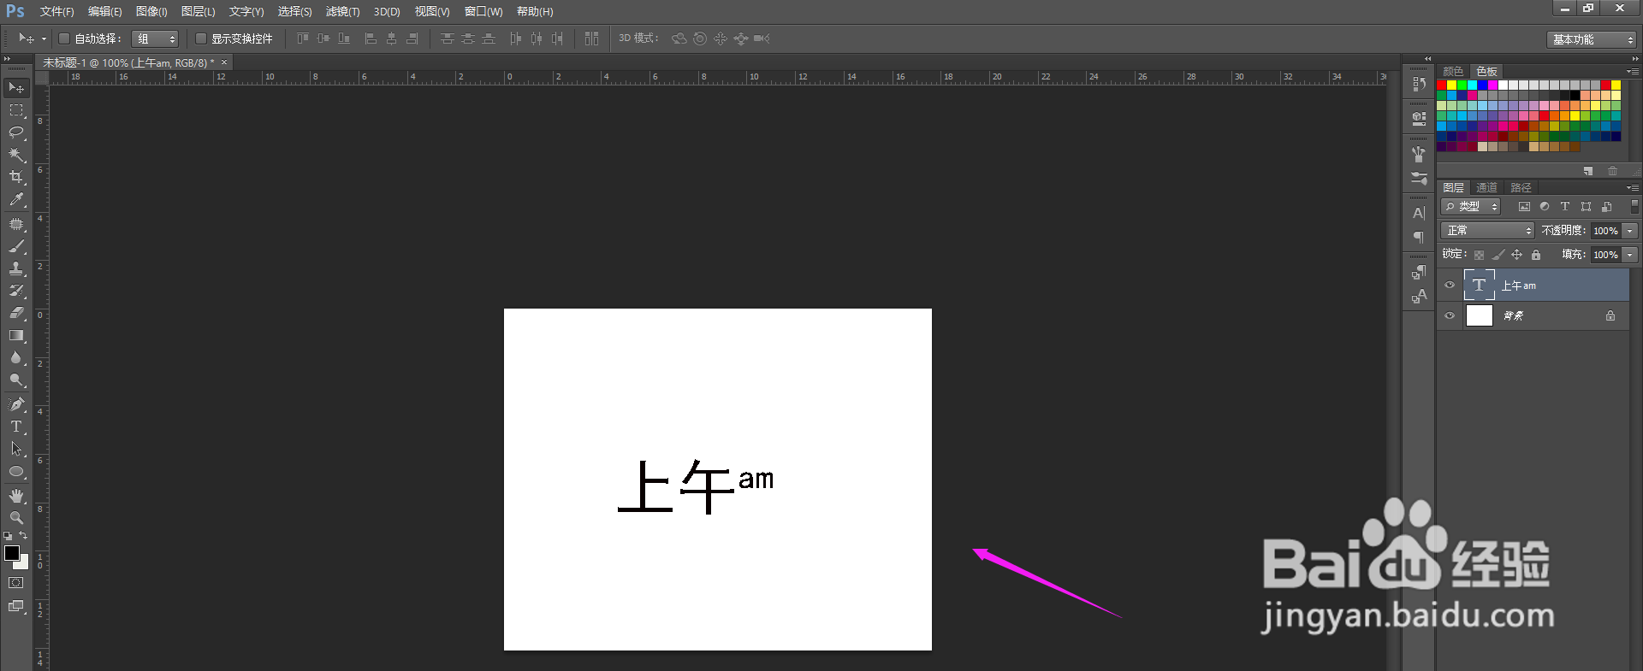Screen dimensions: 1643x671
Task: Open the layers panel flyout menu
Action: [1633, 187]
